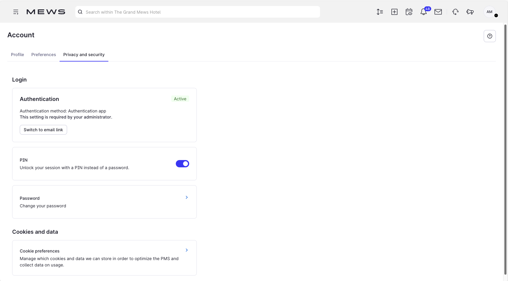Click the help question mark button
This screenshot has width=508, height=281.
(490, 36)
